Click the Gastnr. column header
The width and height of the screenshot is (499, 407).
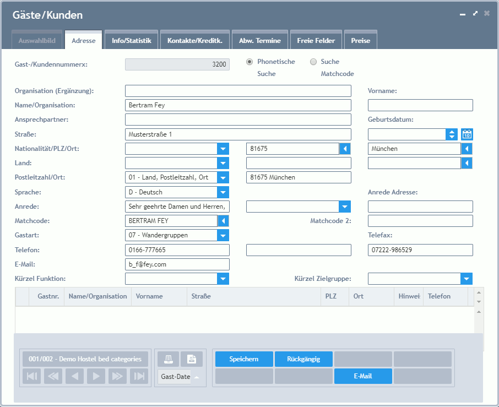(47, 296)
